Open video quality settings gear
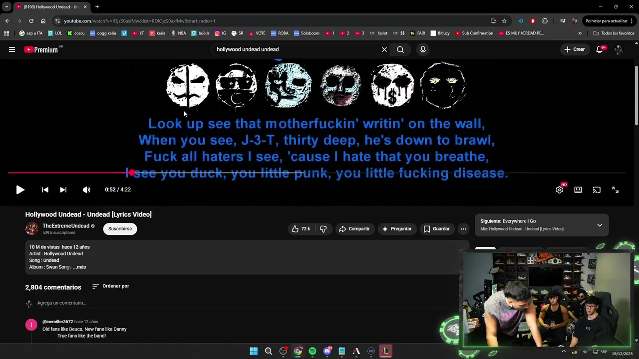The height and width of the screenshot is (359, 639). coord(560,189)
